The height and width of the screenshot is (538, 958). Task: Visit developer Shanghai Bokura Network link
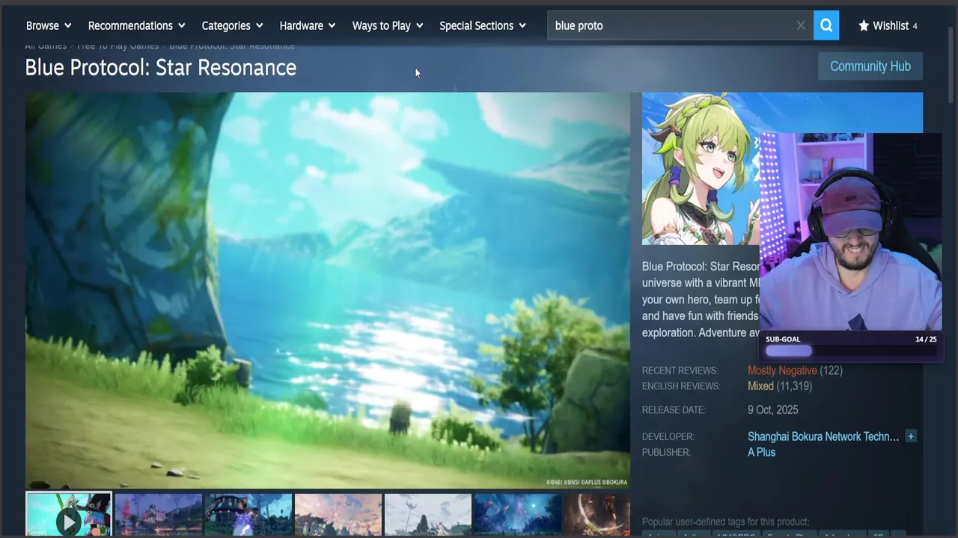[823, 436]
